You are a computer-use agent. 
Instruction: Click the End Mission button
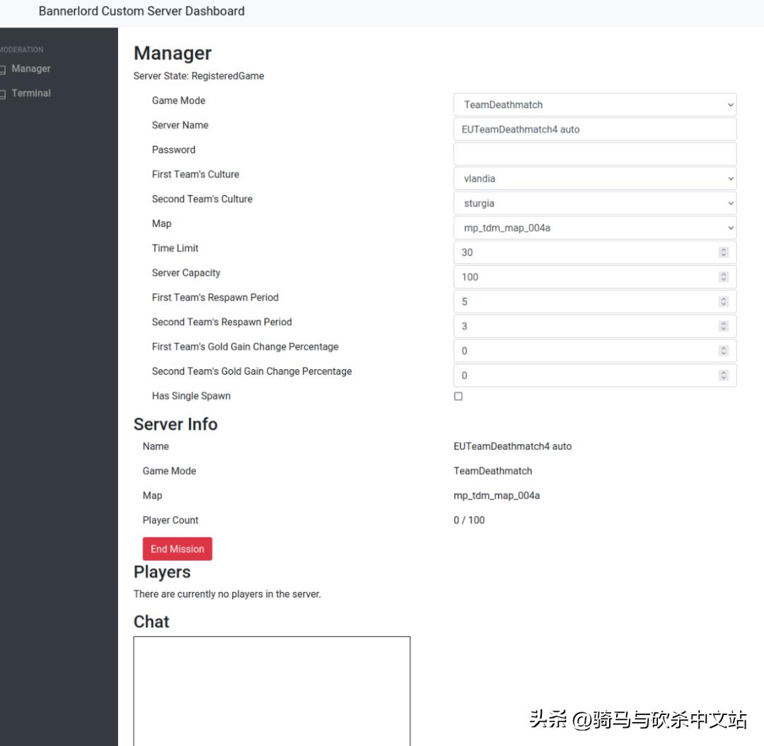click(x=178, y=549)
